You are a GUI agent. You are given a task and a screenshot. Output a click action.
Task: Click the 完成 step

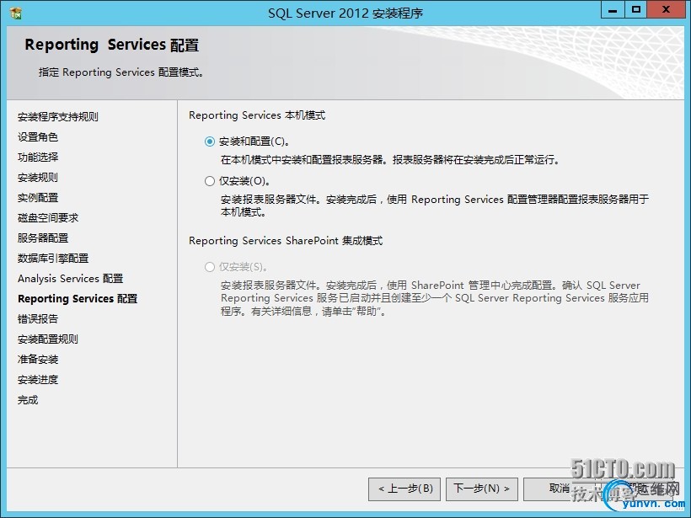(28, 400)
